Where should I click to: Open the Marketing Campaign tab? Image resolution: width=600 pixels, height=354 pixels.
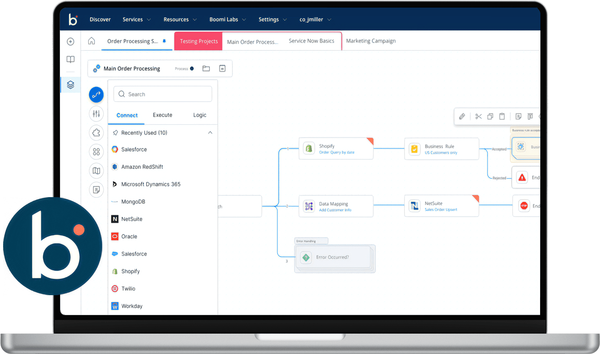(371, 41)
